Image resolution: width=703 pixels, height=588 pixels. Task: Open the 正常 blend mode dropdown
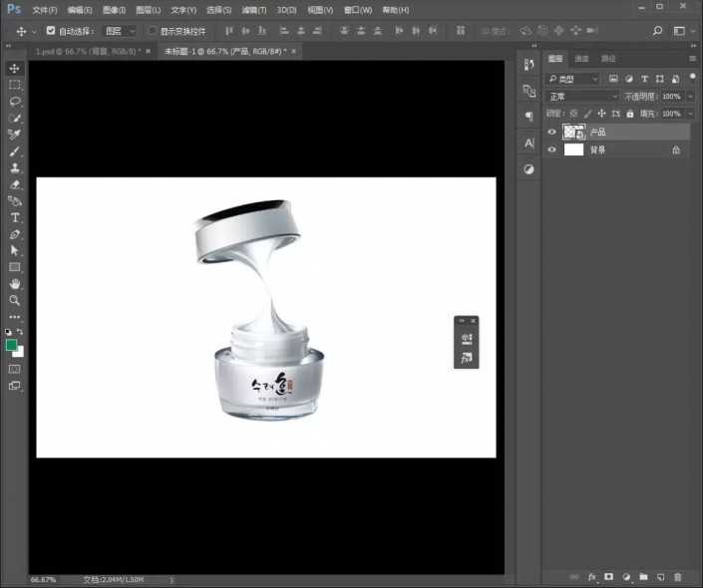[x=582, y=97]
